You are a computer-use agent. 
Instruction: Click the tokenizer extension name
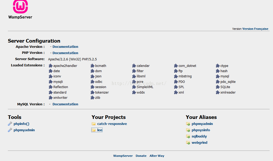coord(102,93)
